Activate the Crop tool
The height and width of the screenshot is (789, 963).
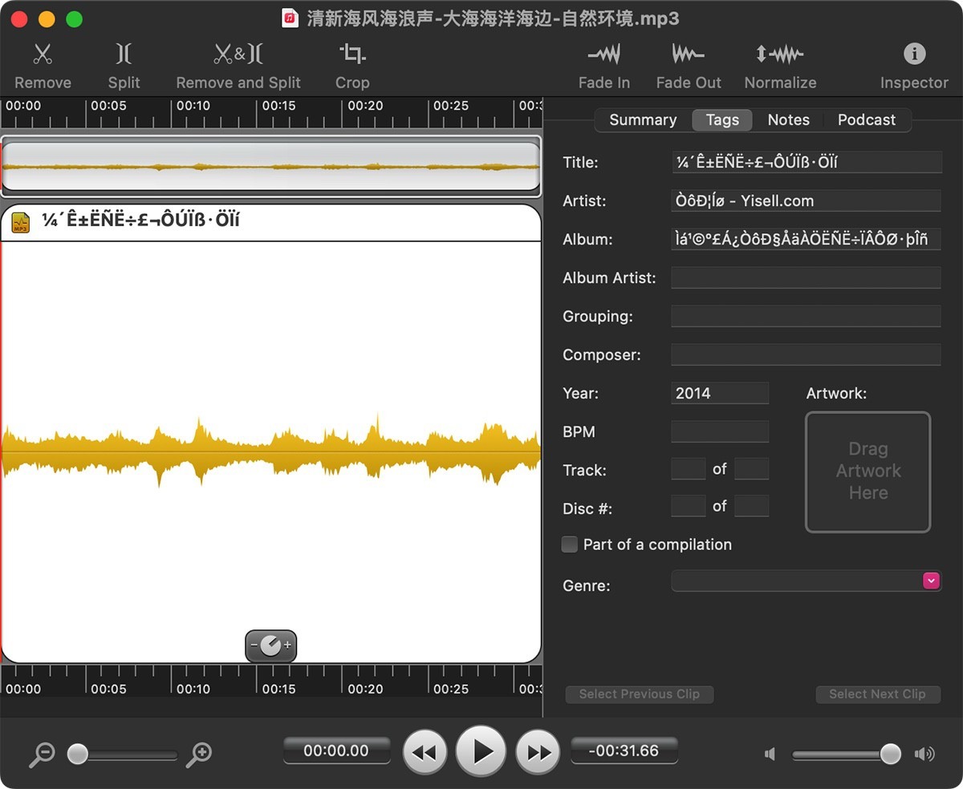(x=352, y=64)
